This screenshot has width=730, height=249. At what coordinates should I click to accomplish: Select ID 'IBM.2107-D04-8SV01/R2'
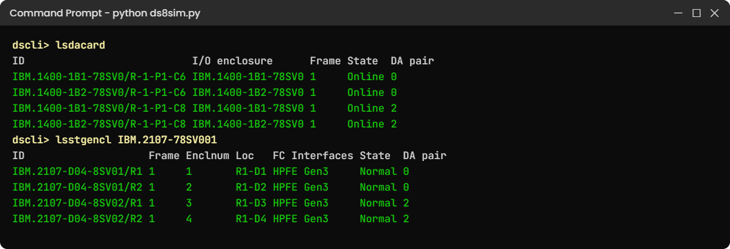coord(77,187)
